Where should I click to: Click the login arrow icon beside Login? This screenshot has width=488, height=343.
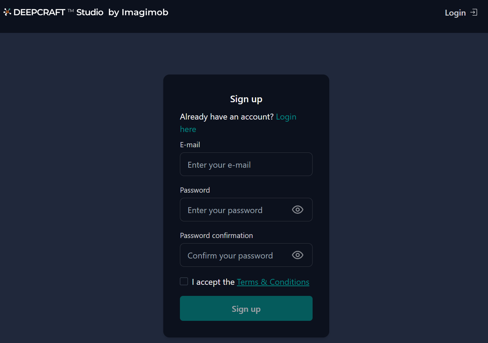click(474, 12)
